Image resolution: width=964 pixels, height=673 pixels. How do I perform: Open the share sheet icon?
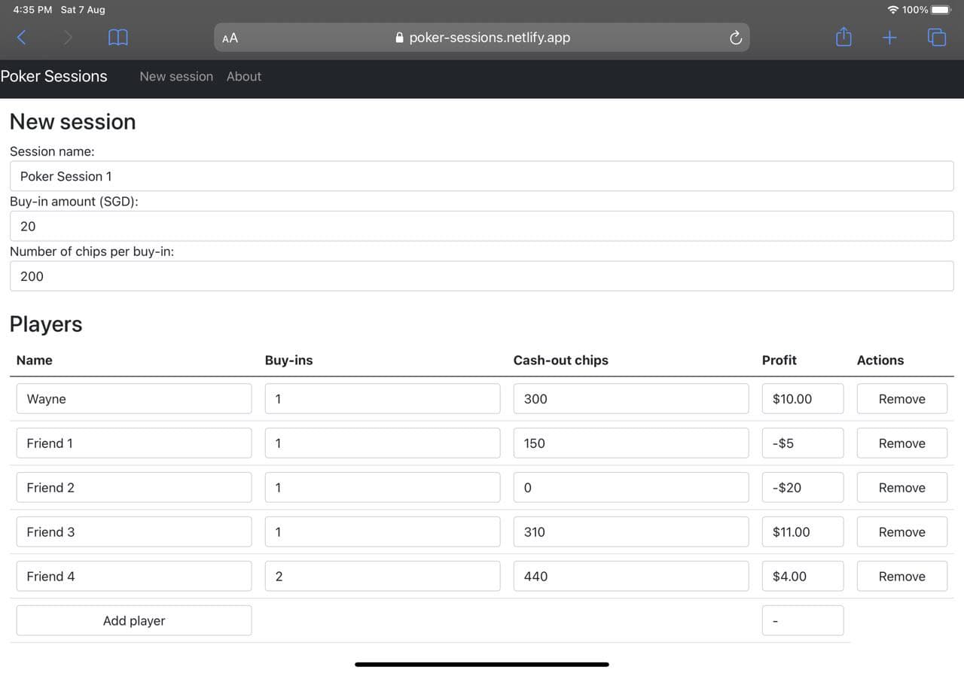tap(843, 38)
